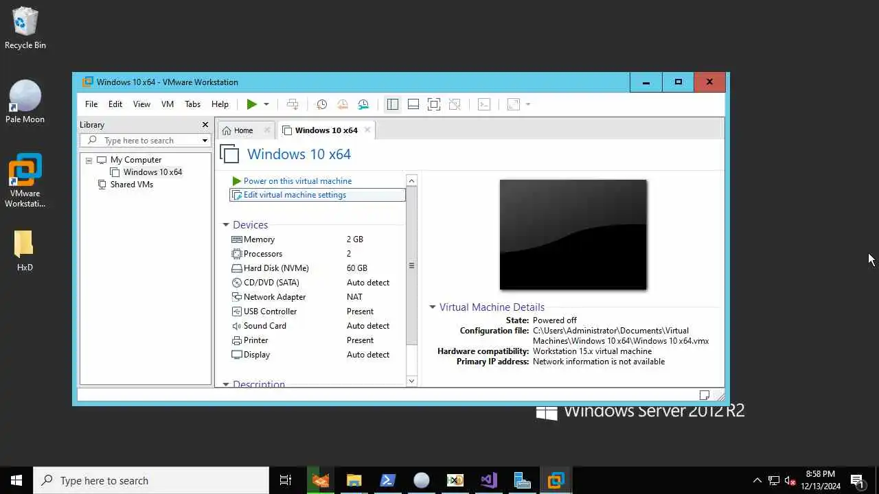This screenshot has height=494, width=879.
Task: Click the devices pane scrollbar thumb
Action: [x=412, y=266]
